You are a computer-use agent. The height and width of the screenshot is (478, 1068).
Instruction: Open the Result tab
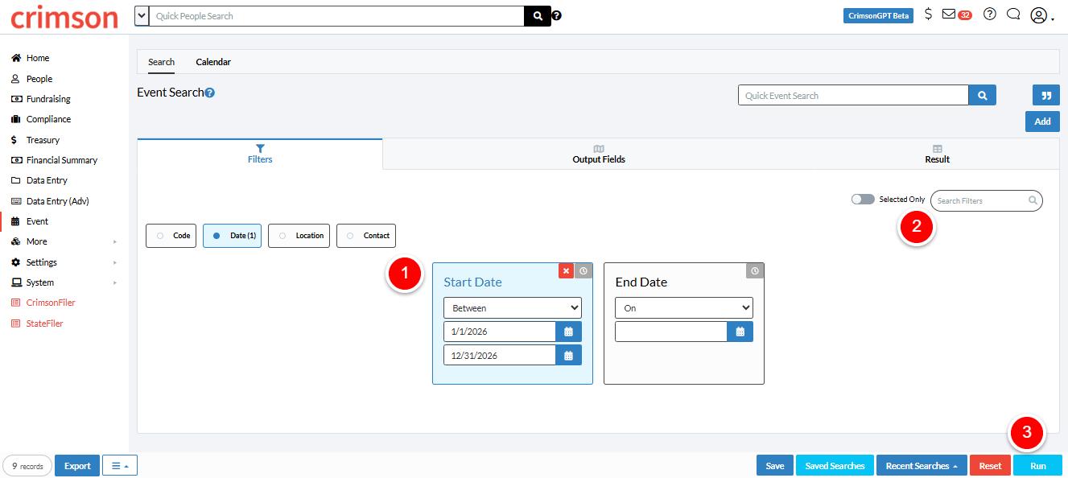tap(937, 154)
